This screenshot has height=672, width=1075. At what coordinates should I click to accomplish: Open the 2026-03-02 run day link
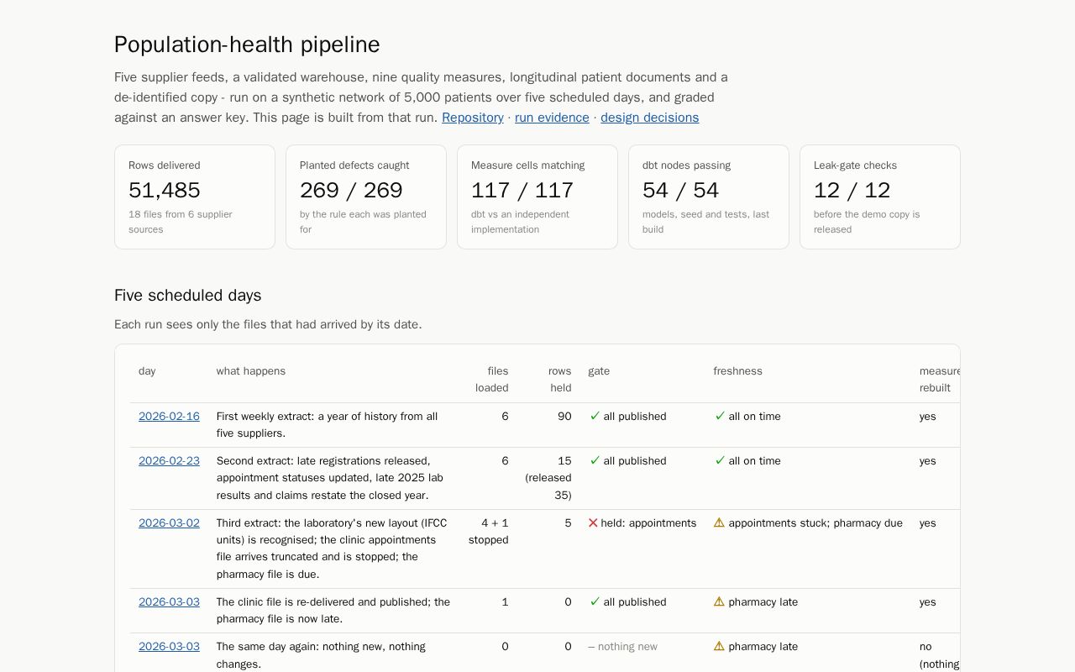pos(169,522)
